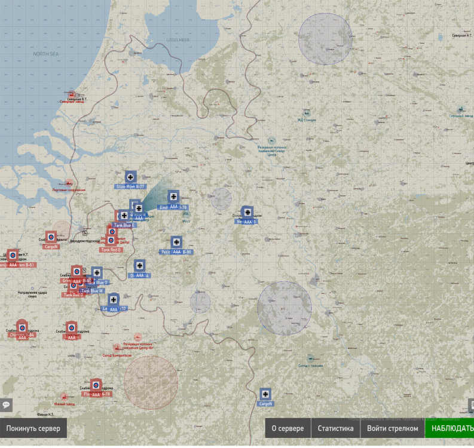Join as gunner with Войти стрелком
The image size is (474, 448).
(x=392, y=428)
